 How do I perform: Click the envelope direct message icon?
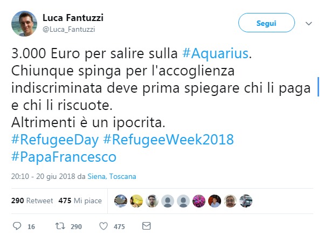(x=147, y=226)
